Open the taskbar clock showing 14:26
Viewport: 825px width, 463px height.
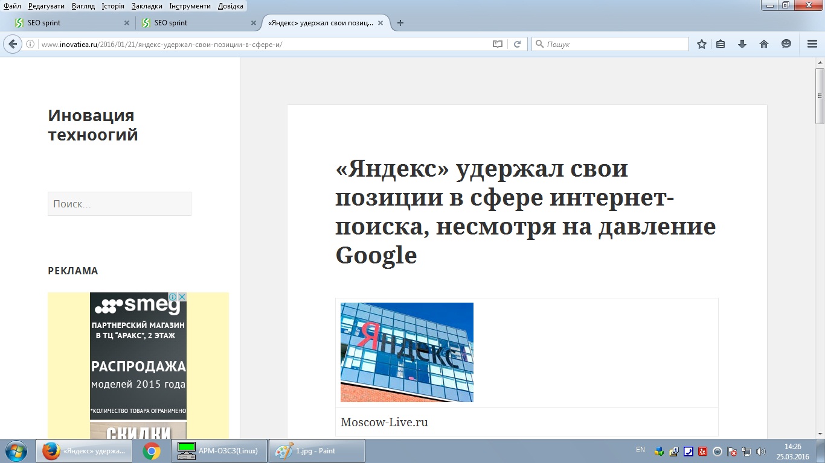[792, 451]
